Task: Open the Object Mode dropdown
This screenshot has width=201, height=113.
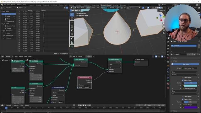Action: 80,8
